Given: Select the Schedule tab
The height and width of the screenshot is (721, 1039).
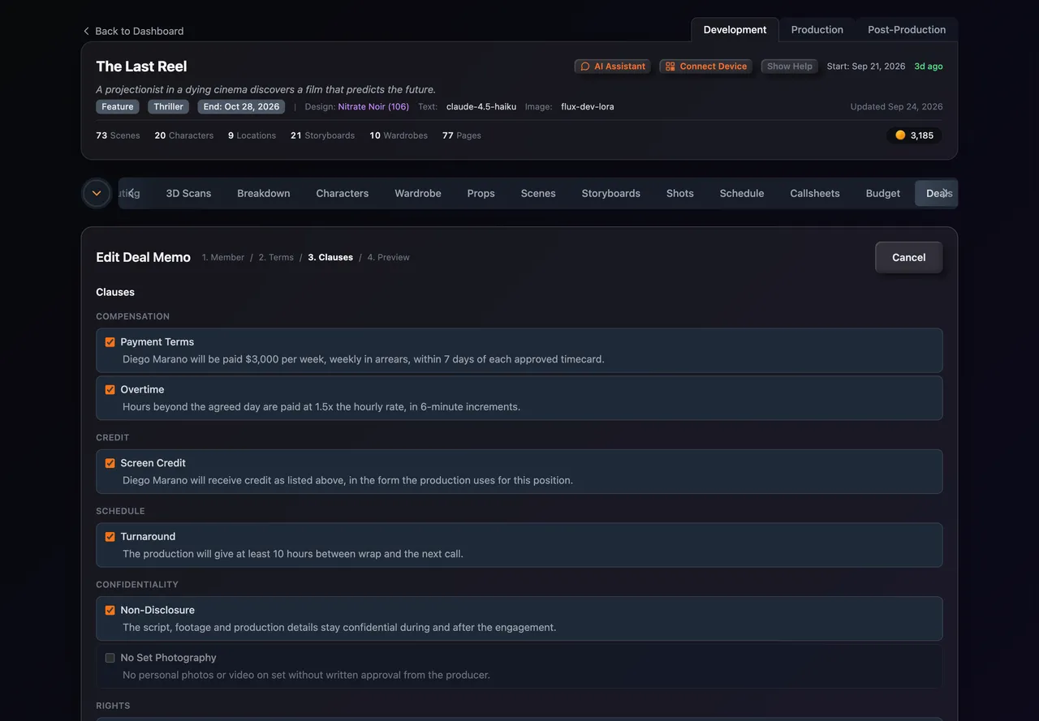Looking at the screenshot, I should 742,193.
